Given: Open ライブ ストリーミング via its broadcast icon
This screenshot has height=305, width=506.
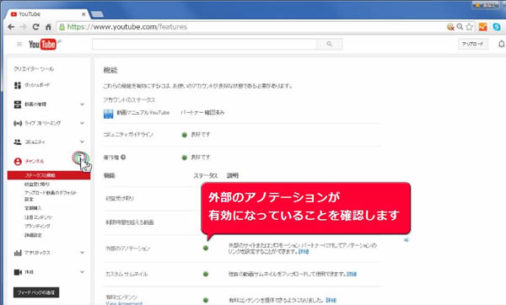Looking at the screenshot, I should (x=18, y=123).
